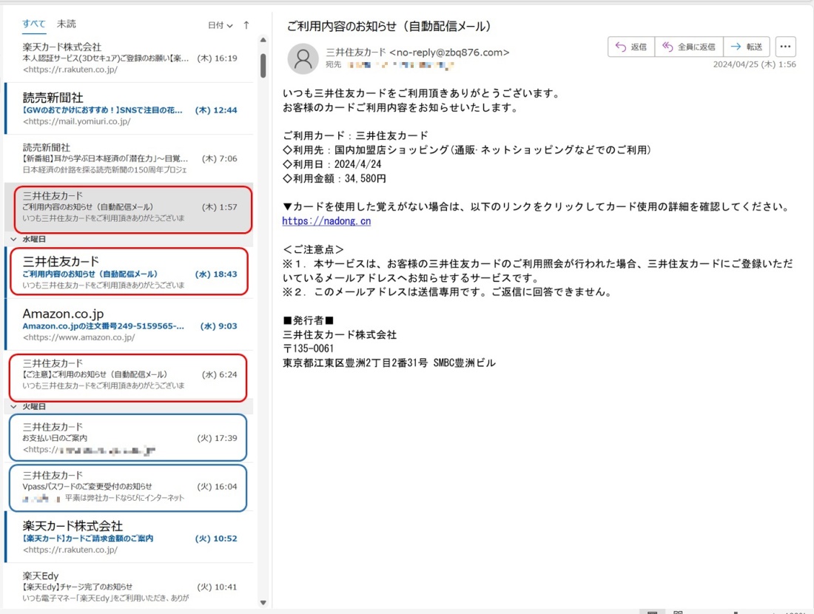Image resolution: width=814 pixels, height=614 pixels.
Task: Click the 三井住友カード株式会社 issuer name
Action: pyautogui.click(x=340, y=335)
